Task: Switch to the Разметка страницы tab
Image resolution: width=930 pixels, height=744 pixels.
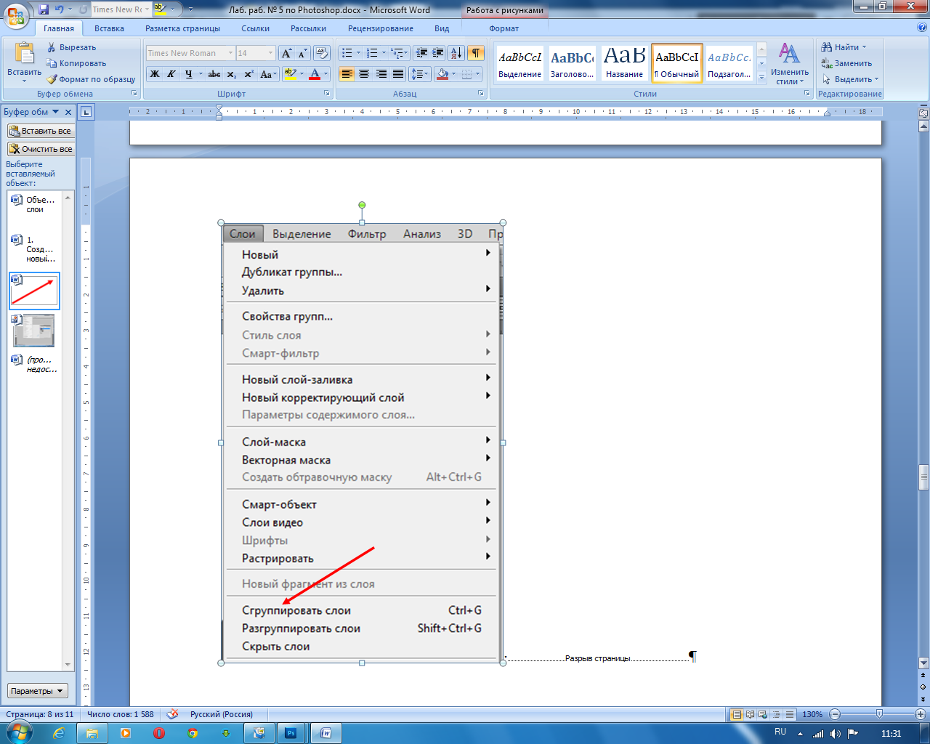Action: point(182,28)
